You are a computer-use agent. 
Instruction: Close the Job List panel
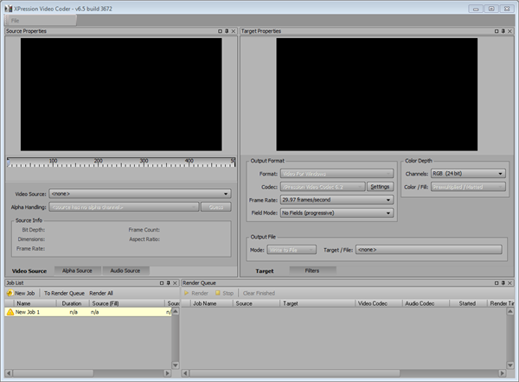pos(175,283)
